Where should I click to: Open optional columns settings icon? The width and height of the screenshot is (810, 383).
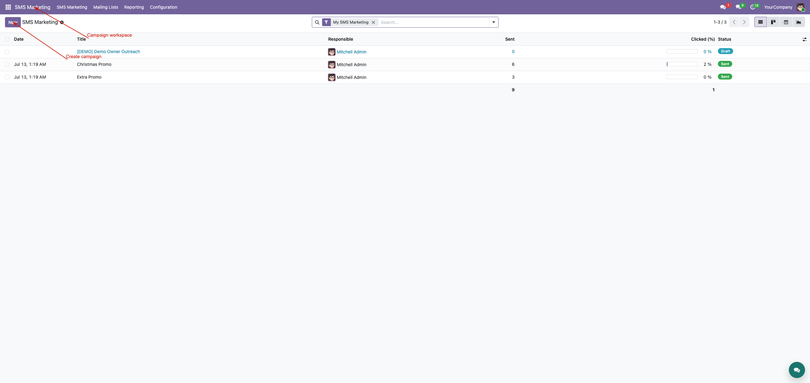(x=805, y=39)
